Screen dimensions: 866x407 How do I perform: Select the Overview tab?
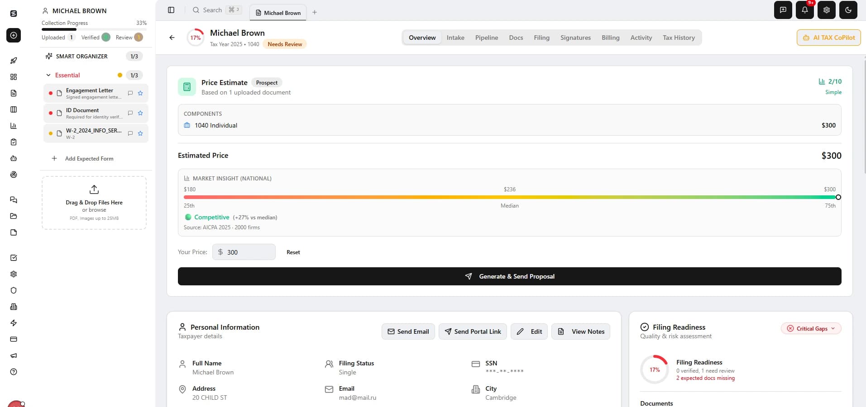422,38
